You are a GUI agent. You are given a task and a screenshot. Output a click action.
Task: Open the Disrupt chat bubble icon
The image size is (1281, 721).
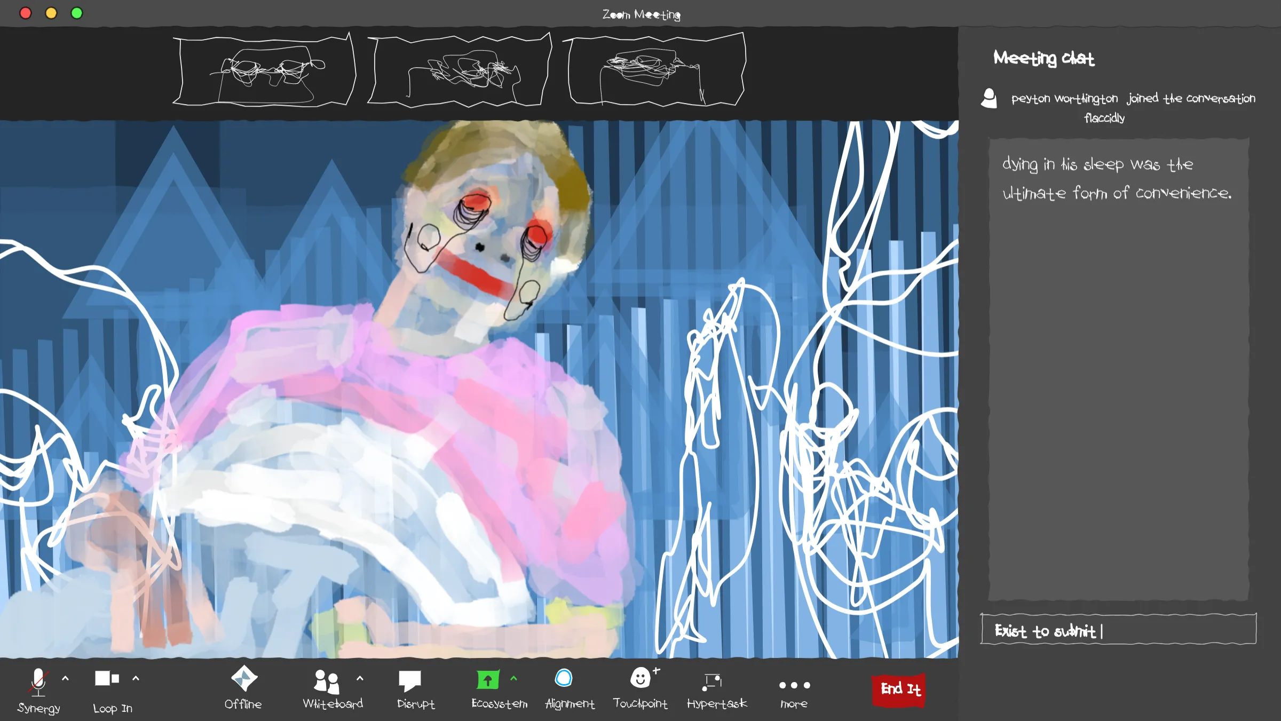coord(410,680)
